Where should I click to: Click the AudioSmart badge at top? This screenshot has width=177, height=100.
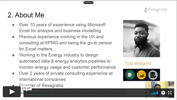tap(88, 2)
